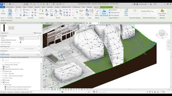The width and height of the screenshot is (172, 96).
Task: Select Snowdon Towers Sample Architectural.rvt link
Action: [x=19, y=87]
